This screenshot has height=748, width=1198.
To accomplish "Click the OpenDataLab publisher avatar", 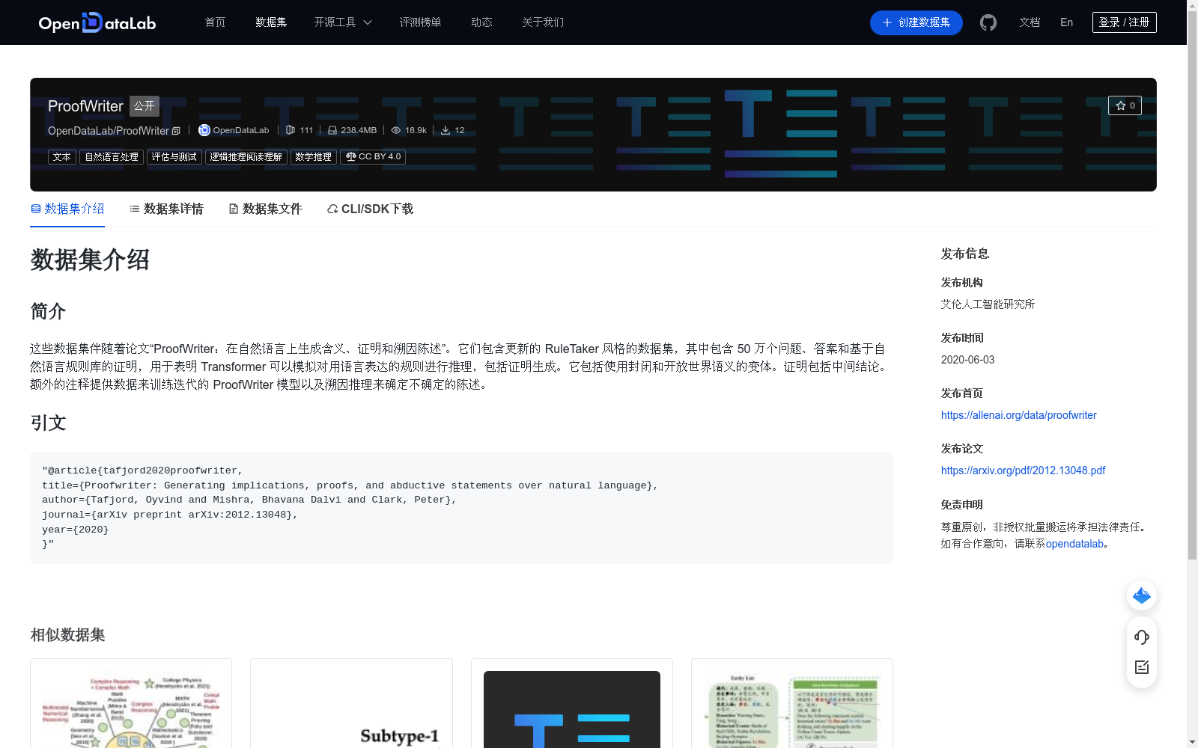I will click(204, 130).
